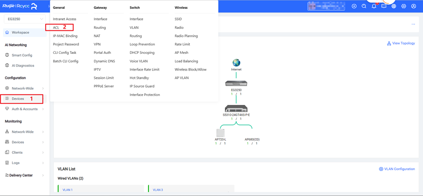423x196 pixels.
Task: Open AP VLAN under Wireless
Action: [181, 78]
